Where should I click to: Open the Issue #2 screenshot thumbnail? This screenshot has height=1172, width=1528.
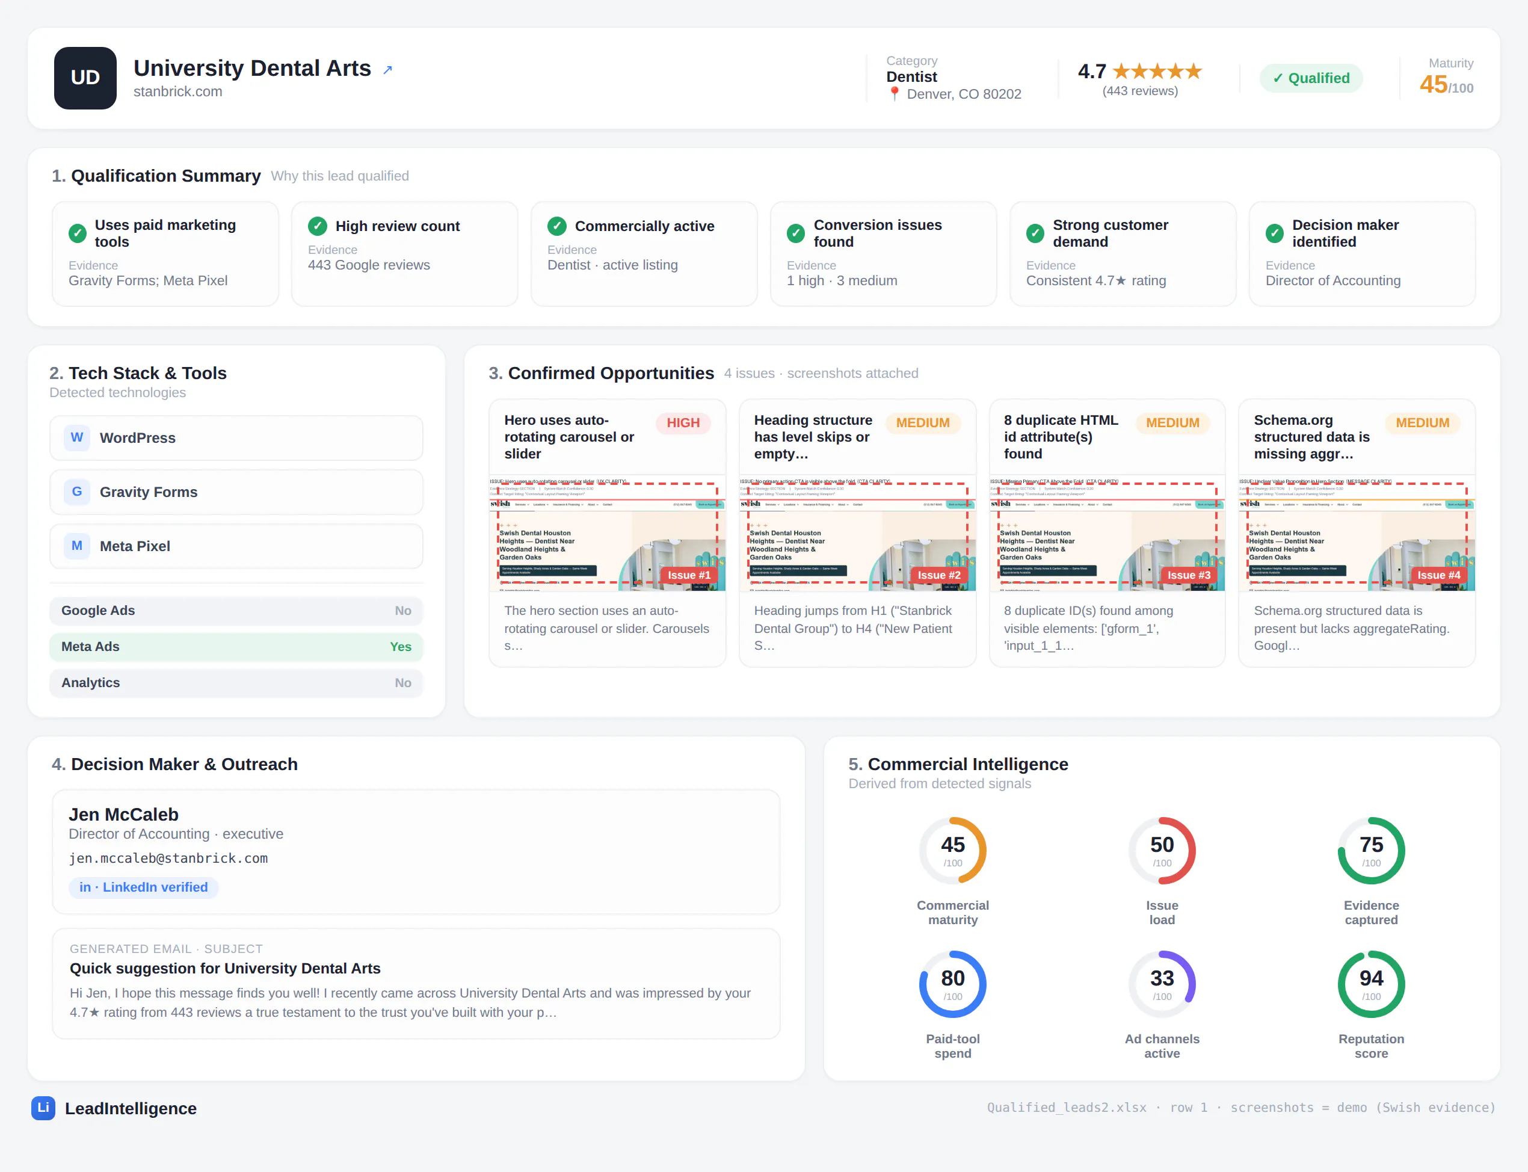pyautogui.click(x=857, y=534)
